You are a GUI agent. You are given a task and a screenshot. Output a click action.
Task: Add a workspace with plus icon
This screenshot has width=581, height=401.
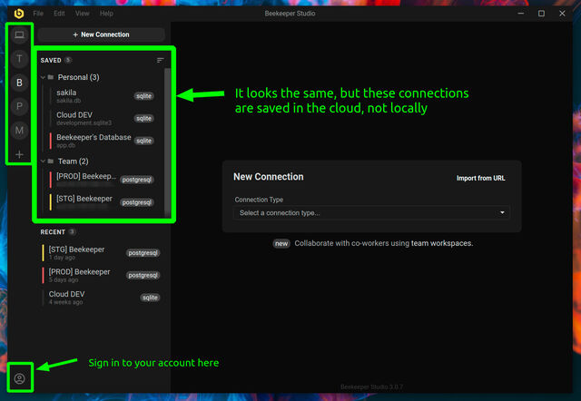pyautogui.click(x=19, y=154)
